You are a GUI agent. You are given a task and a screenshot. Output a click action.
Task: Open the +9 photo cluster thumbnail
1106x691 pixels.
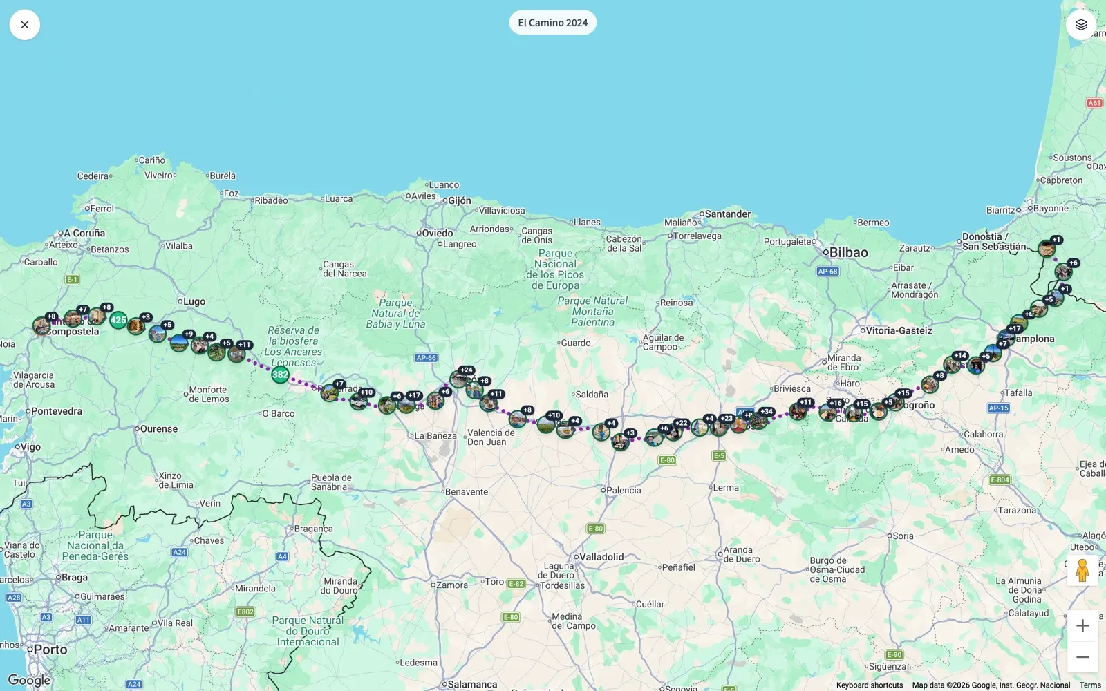pos(180,342)
